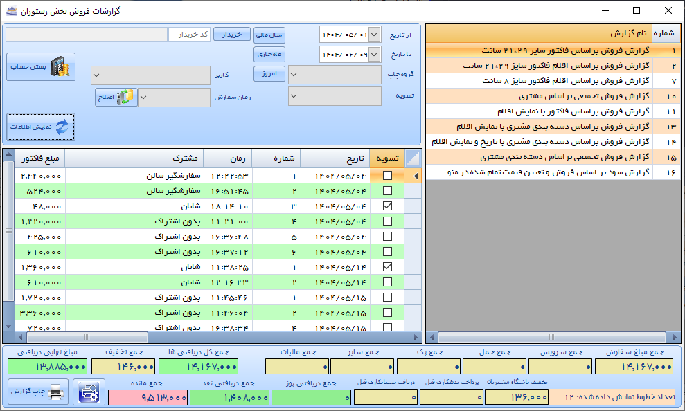Image resolution: width=685 pixels, height=411 pixels.
Task: Open the print settings gear icon
Action: click(89, 392)
